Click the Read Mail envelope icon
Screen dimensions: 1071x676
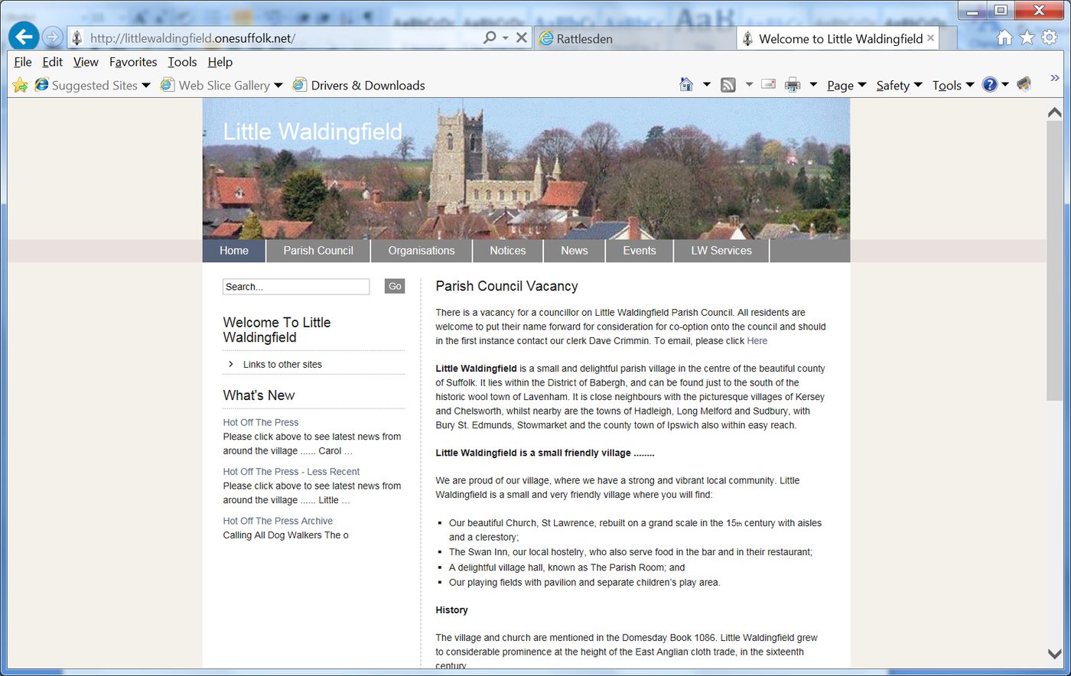click(768, 84)
